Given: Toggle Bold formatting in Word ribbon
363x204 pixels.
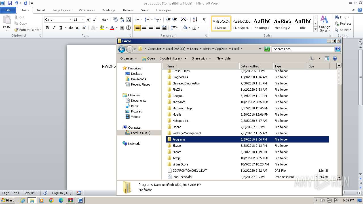Looking at the screenshot, I should (47, 28).
